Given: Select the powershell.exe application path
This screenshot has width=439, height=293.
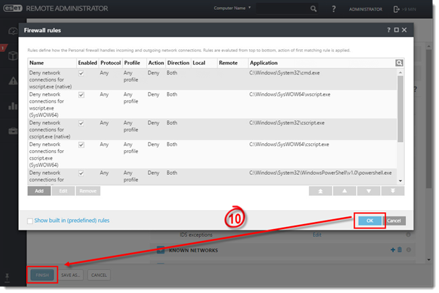Looking at the screenshot, I should pyautogui.click(x=321, y=173).
